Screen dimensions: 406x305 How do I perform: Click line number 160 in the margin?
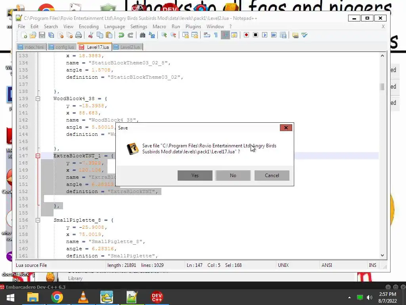pos(23,249)
